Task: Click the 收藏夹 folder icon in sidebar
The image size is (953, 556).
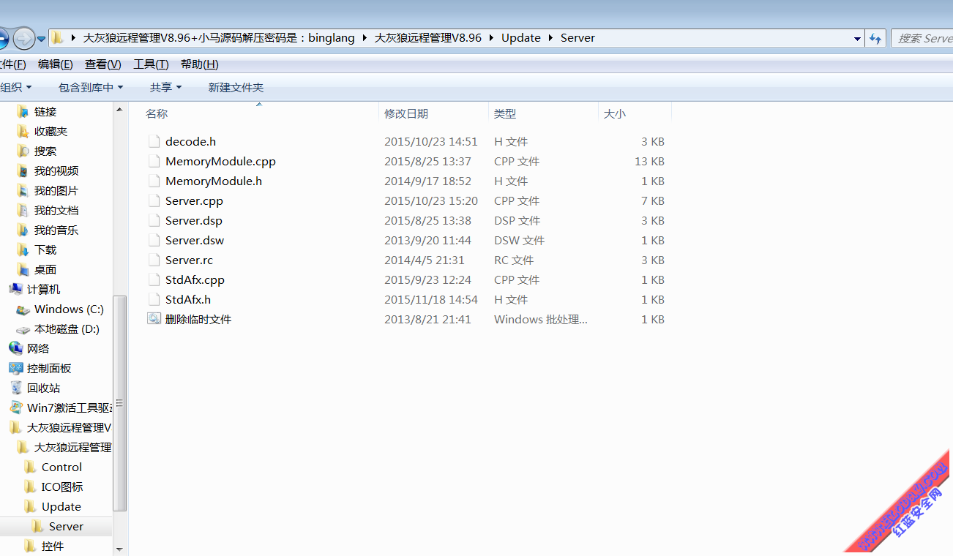Action: [23, 131]
